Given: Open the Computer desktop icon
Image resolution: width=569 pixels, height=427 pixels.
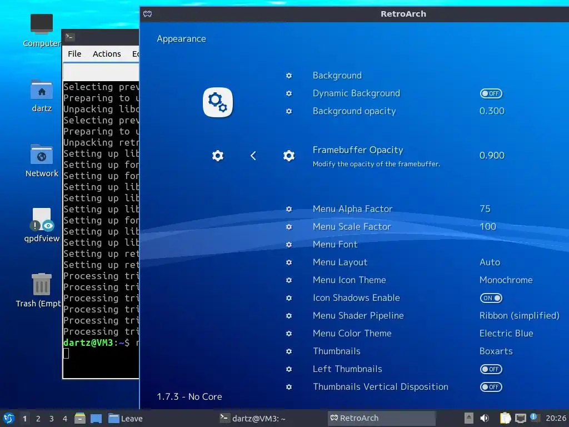Looking at the screenshot, I should click(41, 31).
